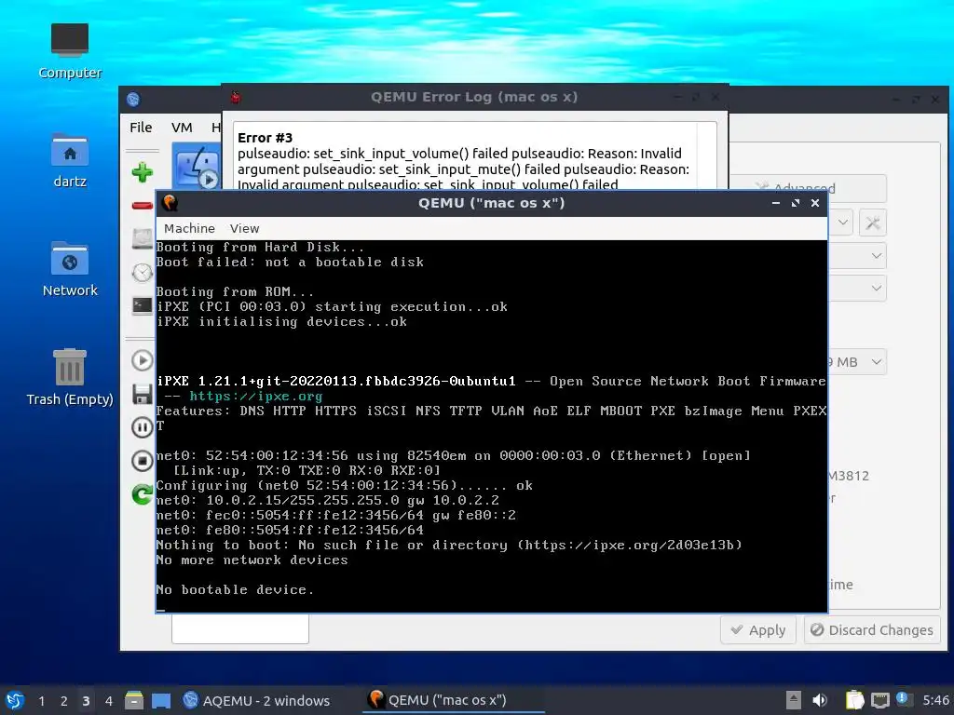Switch to workspace 4 in the pager

(108, 701)
